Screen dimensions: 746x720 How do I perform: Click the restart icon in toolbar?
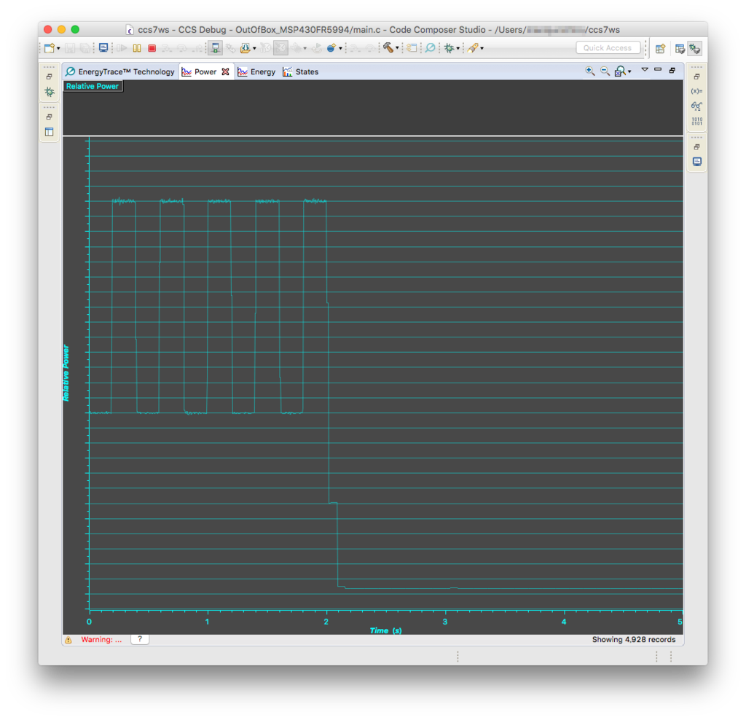[316, 48]
